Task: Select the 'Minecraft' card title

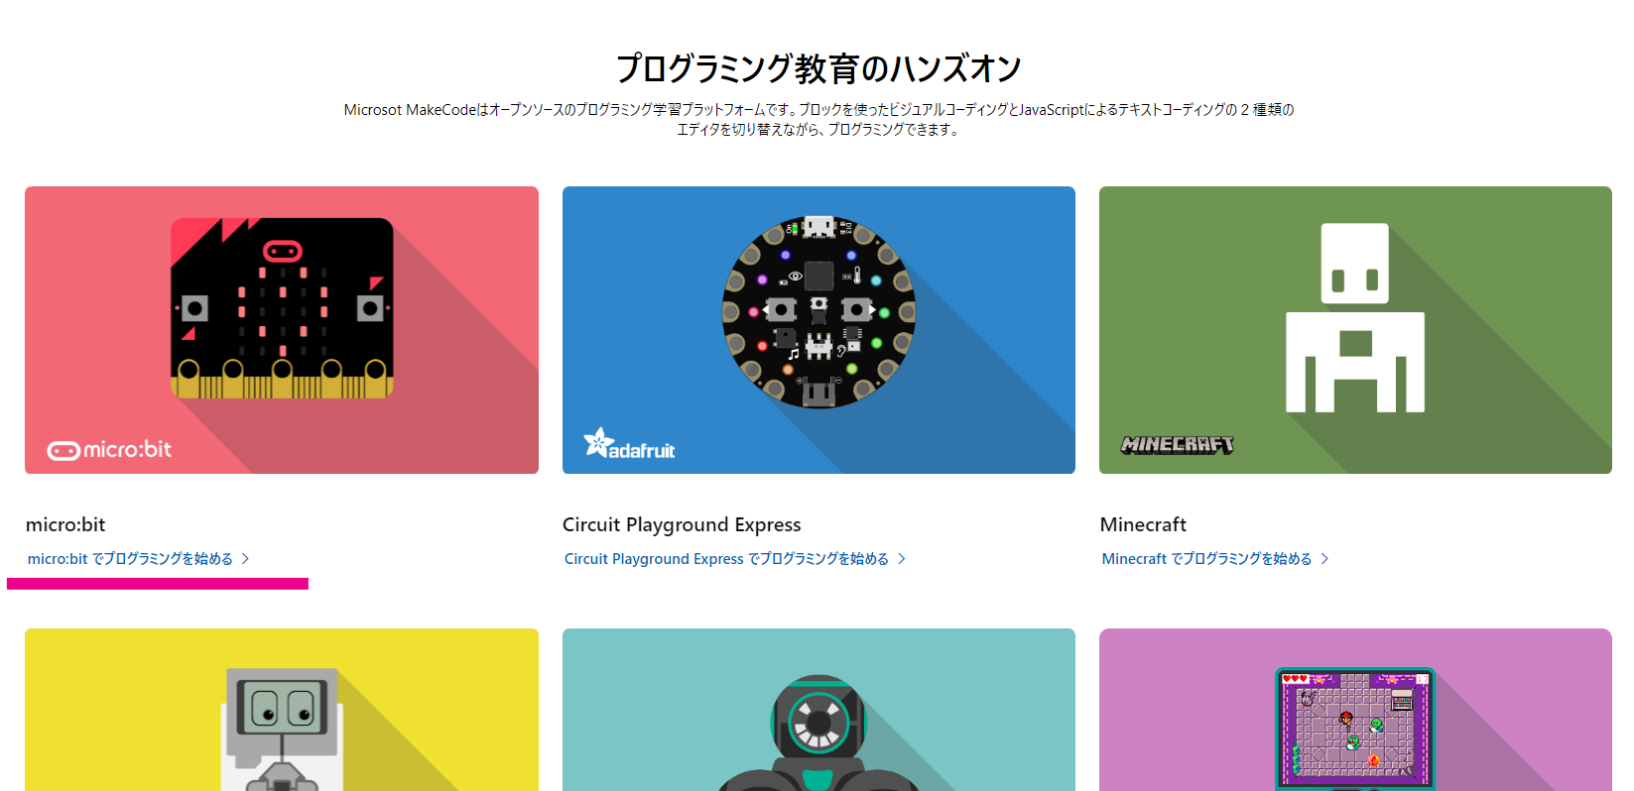Action: coord(1143,524)
